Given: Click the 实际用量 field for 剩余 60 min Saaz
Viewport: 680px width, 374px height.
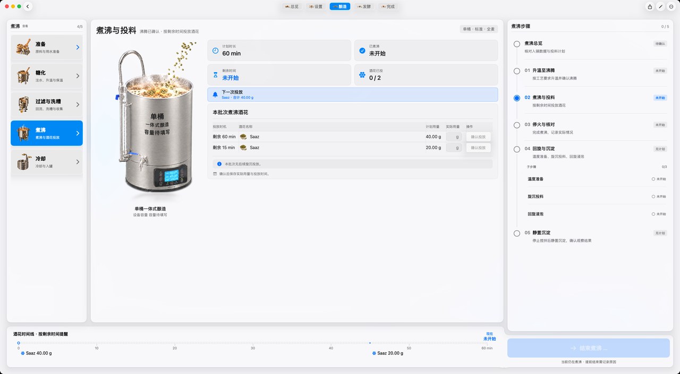Looking at the screenshot, I should (453, 137).
